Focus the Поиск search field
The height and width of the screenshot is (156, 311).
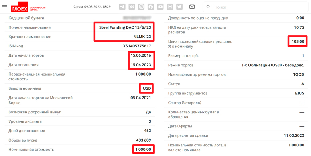point(256,7)
